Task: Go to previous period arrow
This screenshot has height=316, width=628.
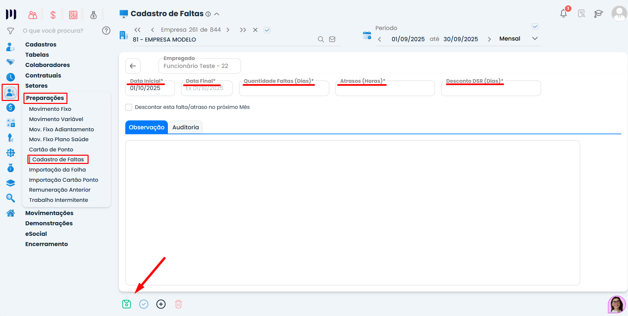Action: 379,39
